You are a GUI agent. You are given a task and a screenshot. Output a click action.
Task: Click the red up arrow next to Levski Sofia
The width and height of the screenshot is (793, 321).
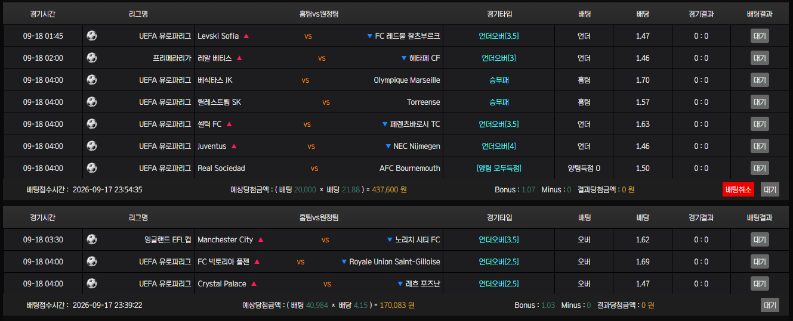coord(246,36)
